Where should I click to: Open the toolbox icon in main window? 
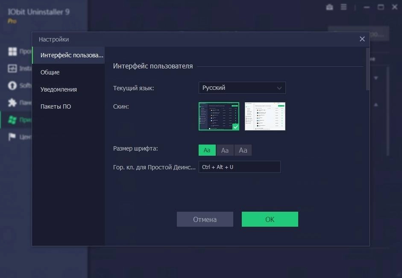coord(329,7)
